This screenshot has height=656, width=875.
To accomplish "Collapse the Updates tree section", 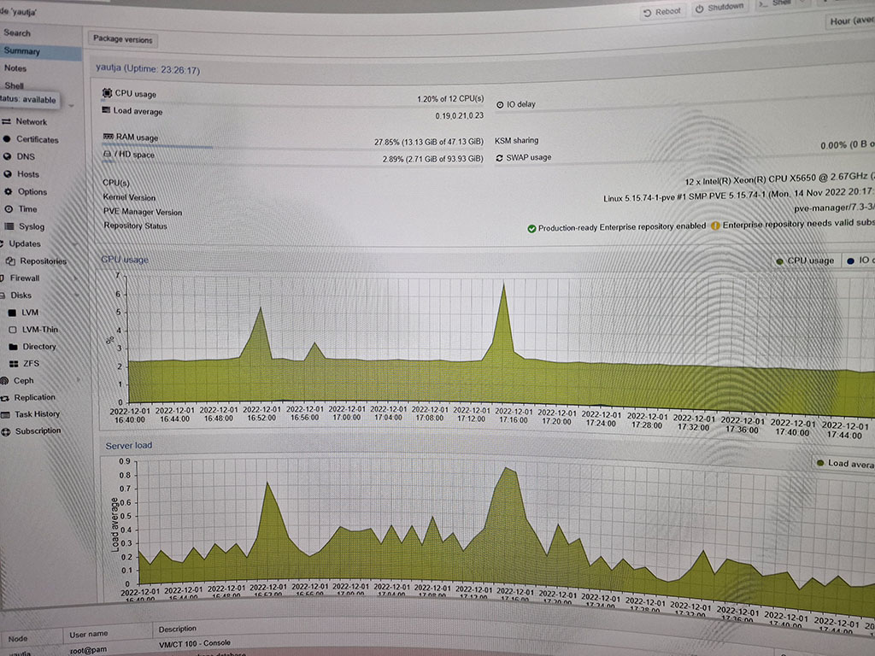I will (x=3, y=244).
